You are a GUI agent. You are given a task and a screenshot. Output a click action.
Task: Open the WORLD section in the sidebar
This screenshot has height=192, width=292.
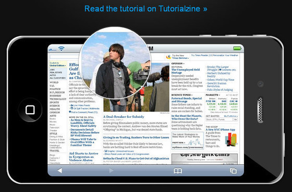coord(54,82)
